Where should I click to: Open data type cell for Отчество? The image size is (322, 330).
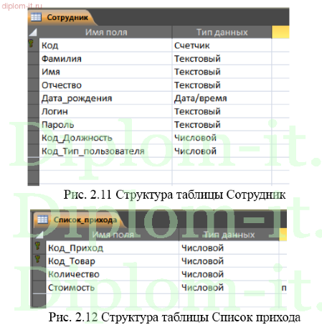tap(222, 85)
